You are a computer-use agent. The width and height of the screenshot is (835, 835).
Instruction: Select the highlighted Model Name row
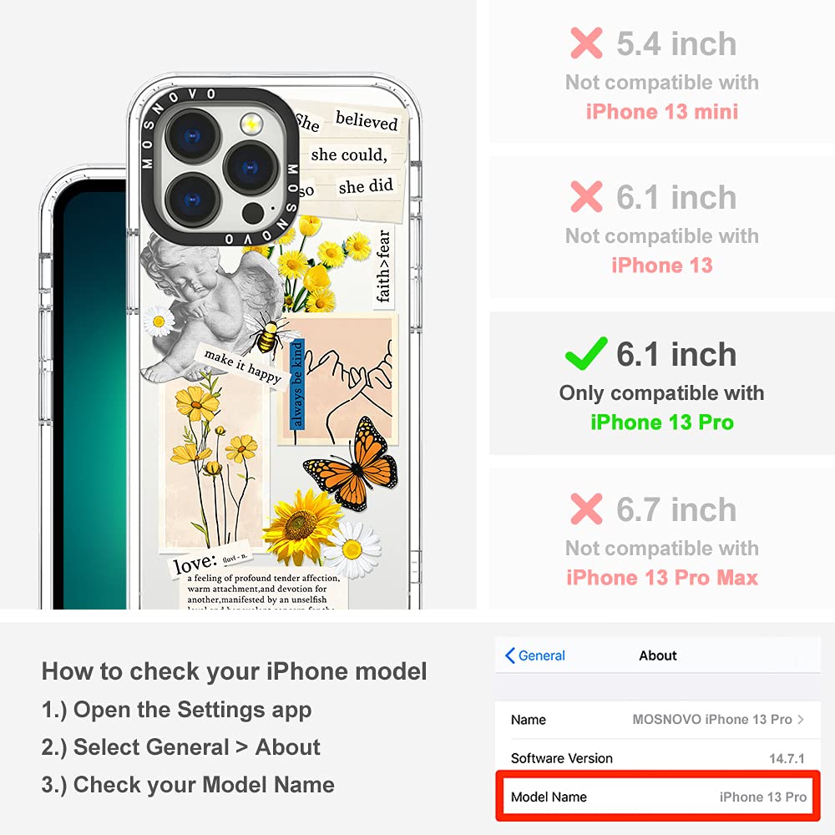(658, 796)
